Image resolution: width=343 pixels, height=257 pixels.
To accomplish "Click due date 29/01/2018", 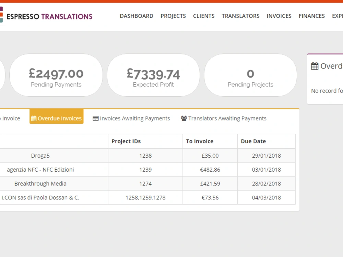I will (x=267, y=156).
